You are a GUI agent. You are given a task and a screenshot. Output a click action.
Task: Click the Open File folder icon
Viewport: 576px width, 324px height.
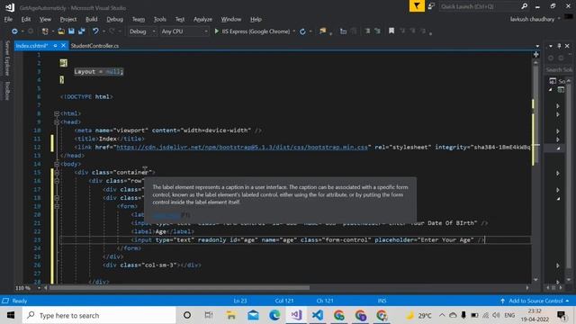(61, 31)
